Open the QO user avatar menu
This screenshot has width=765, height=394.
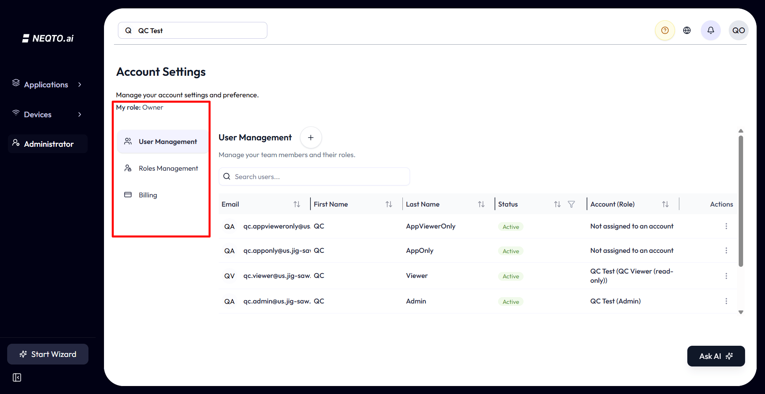tap(738, 30)
